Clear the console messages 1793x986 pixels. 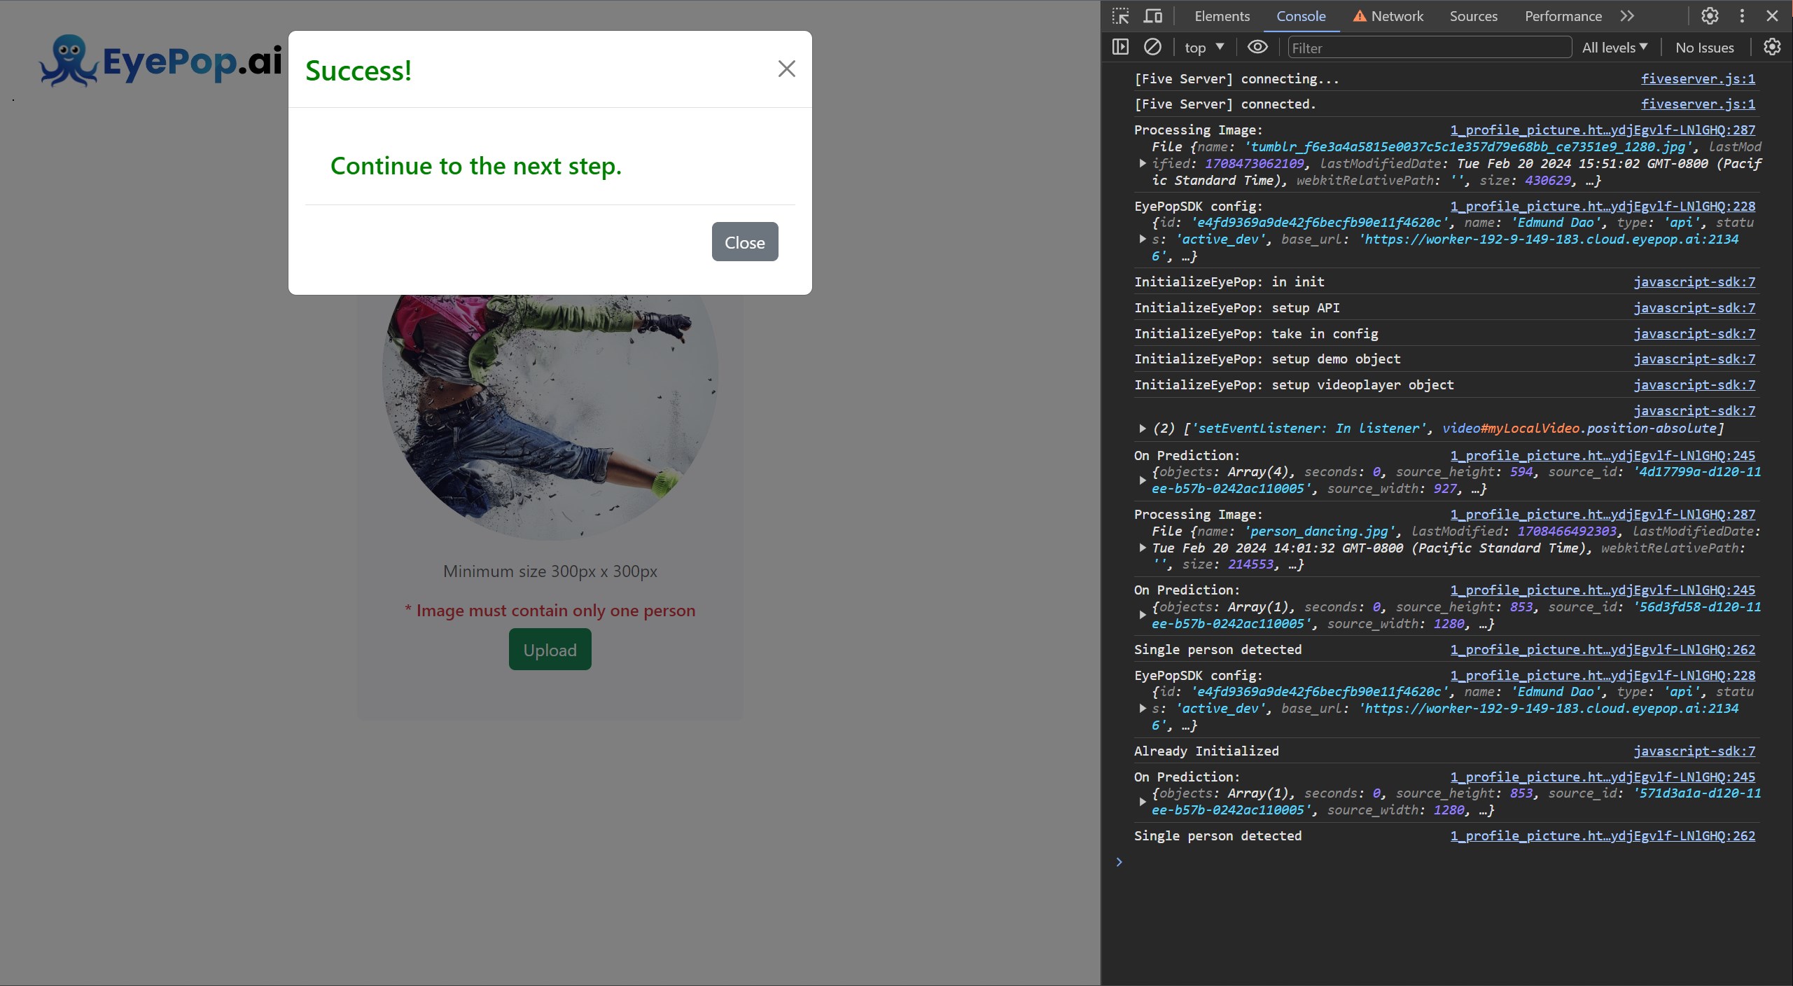pos(1152,47)
